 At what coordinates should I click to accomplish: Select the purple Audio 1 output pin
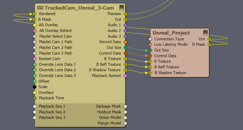[x=125, y=25]
